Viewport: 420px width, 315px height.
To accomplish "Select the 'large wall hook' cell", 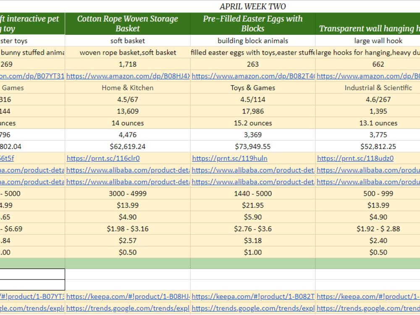I will (x=368, y=41).
